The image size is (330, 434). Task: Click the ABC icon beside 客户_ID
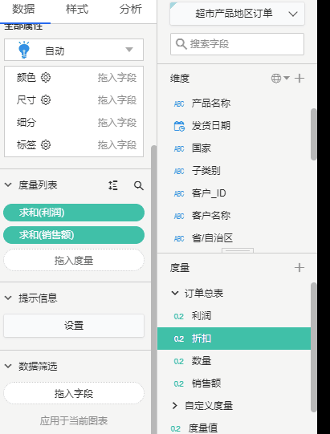pos(179,193)
